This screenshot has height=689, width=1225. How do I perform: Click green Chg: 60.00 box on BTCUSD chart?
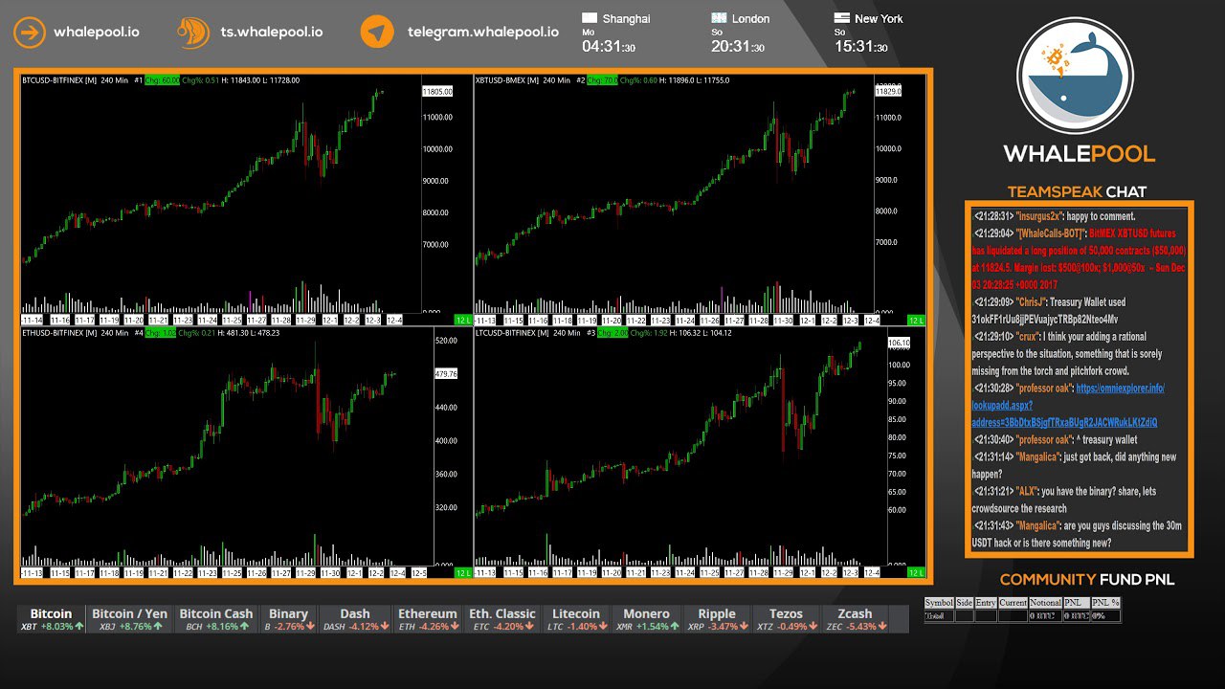tap(162, 80)
